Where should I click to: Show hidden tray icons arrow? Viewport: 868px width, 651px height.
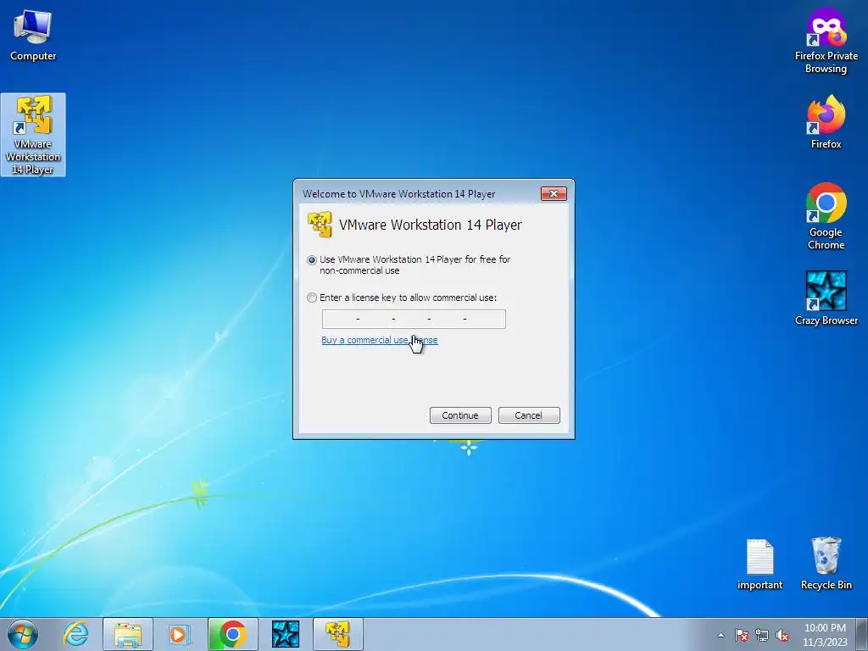(x=721, y=635)
